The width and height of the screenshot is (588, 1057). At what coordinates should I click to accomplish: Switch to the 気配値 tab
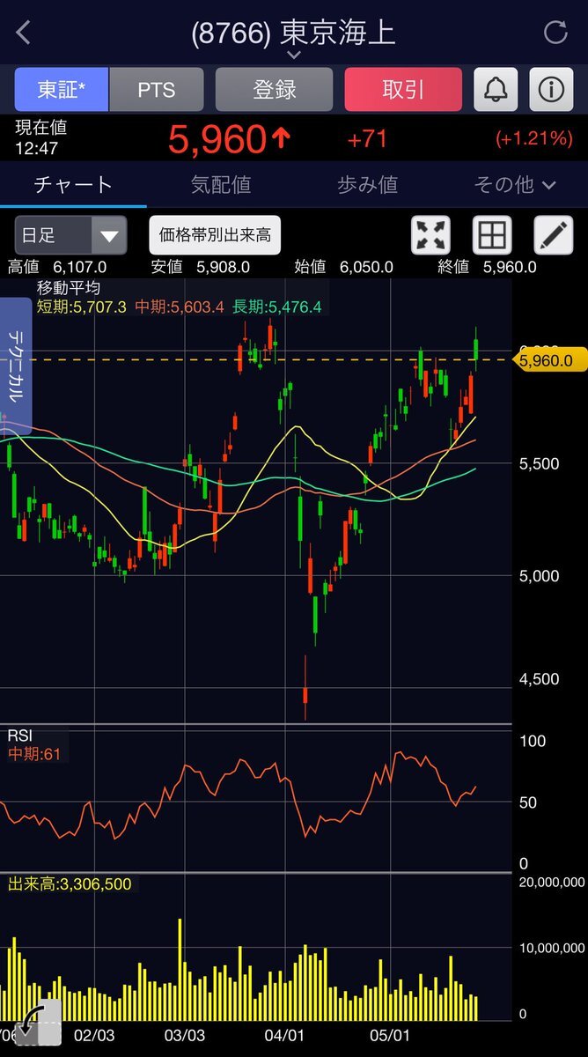pos(221,184)
